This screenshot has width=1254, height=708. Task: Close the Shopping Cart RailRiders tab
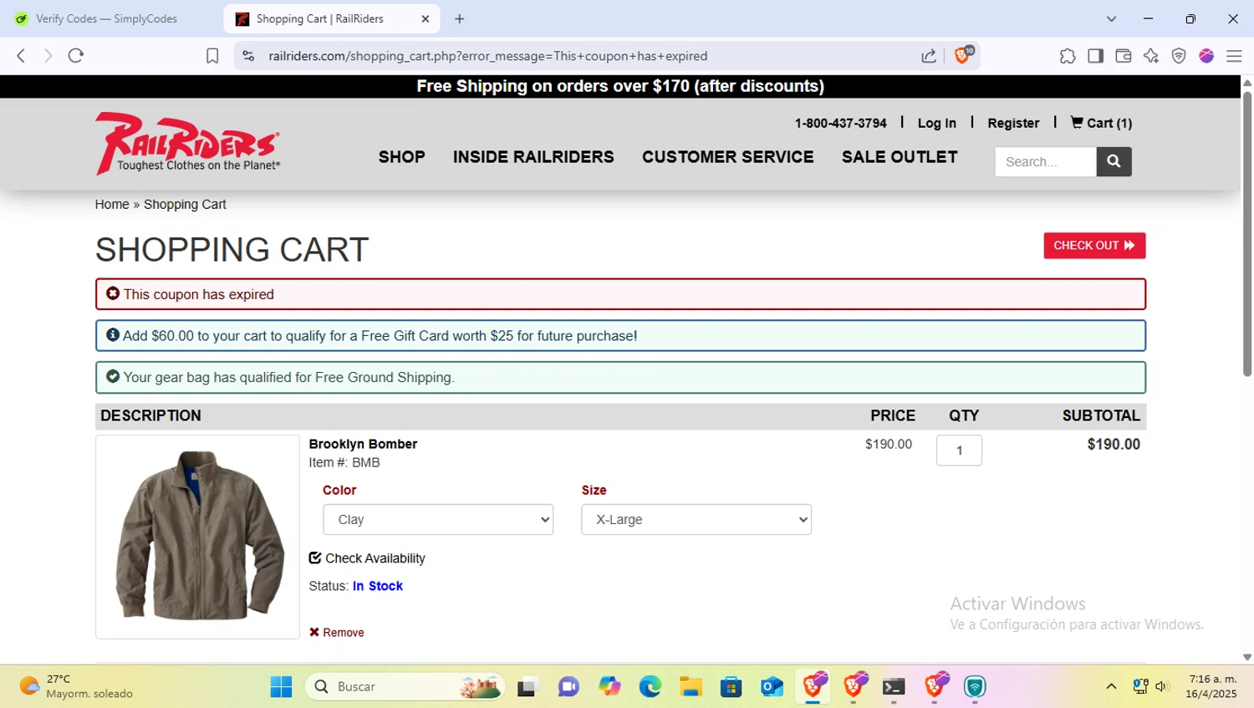tap(425, 18)
